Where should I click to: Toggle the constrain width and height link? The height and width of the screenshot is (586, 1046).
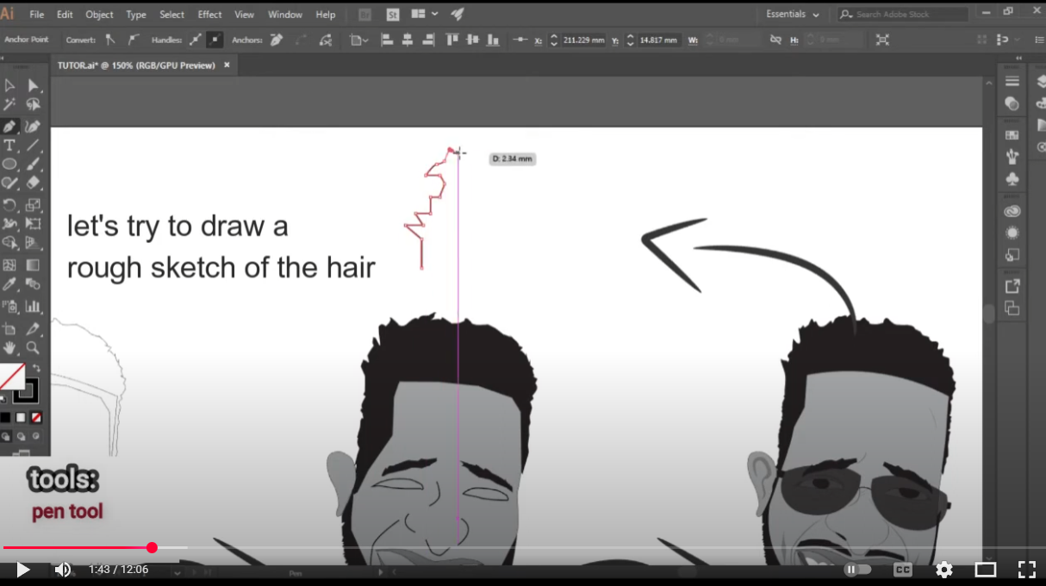coord(775,39)
